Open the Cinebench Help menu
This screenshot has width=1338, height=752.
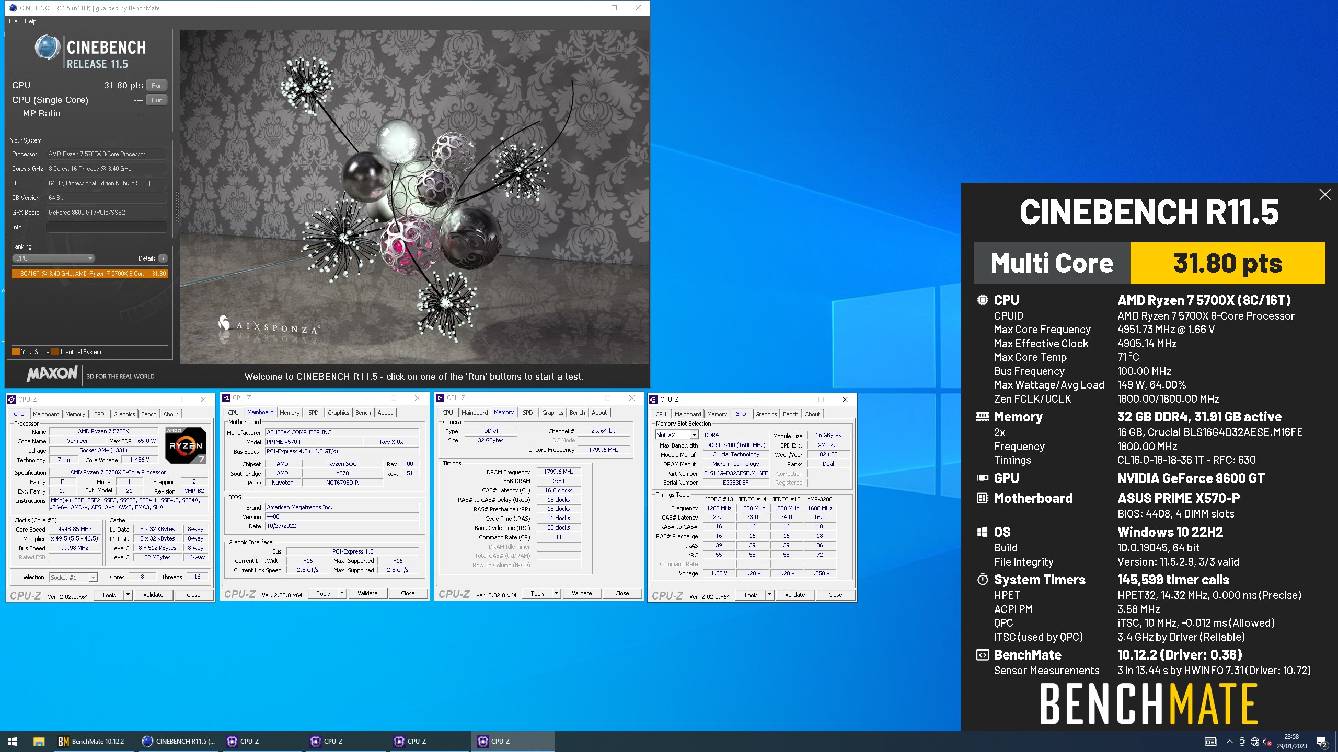[x=30, y=21]
